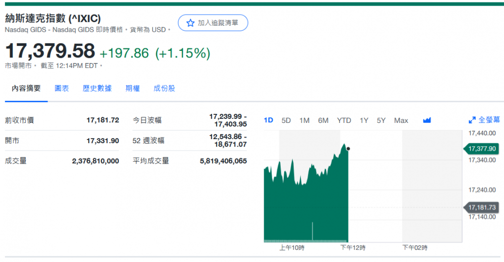Click the fullscreen expand arrows icon
The height and width of the screenshot is (262, 504).
coord(472,120)
